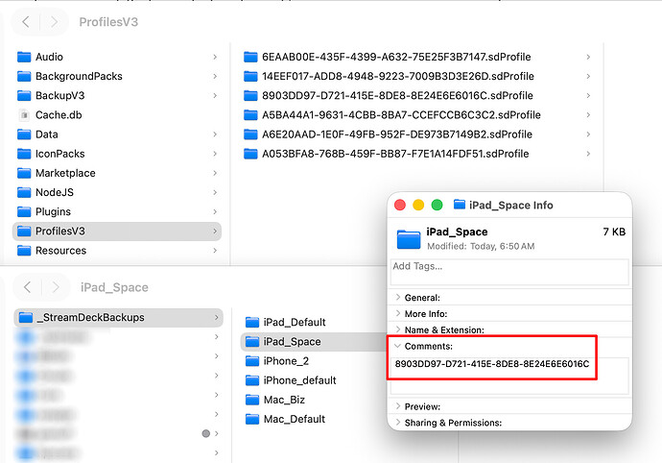Expand chevron of _StreamDeckBackups row
This screenshot has width=662, height=463.
(x=217, y=318)
